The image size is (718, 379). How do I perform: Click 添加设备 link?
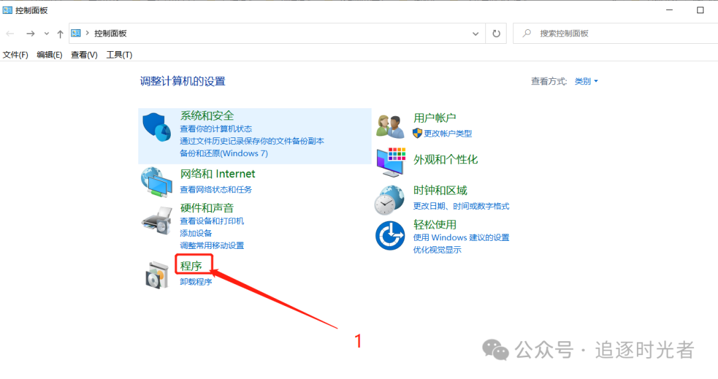pyautogui.click(x=196, y=233)
